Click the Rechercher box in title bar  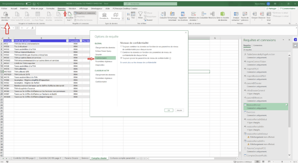tap(150, 3)
